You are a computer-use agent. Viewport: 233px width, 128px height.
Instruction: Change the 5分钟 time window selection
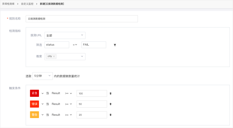(43, 76)
